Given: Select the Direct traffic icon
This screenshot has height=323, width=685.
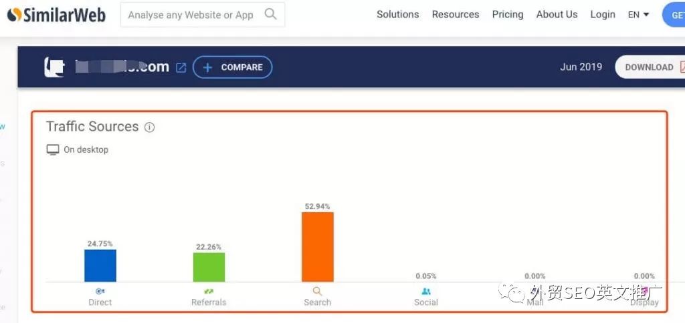Looking at the screenshot, I should click(100, 291).
